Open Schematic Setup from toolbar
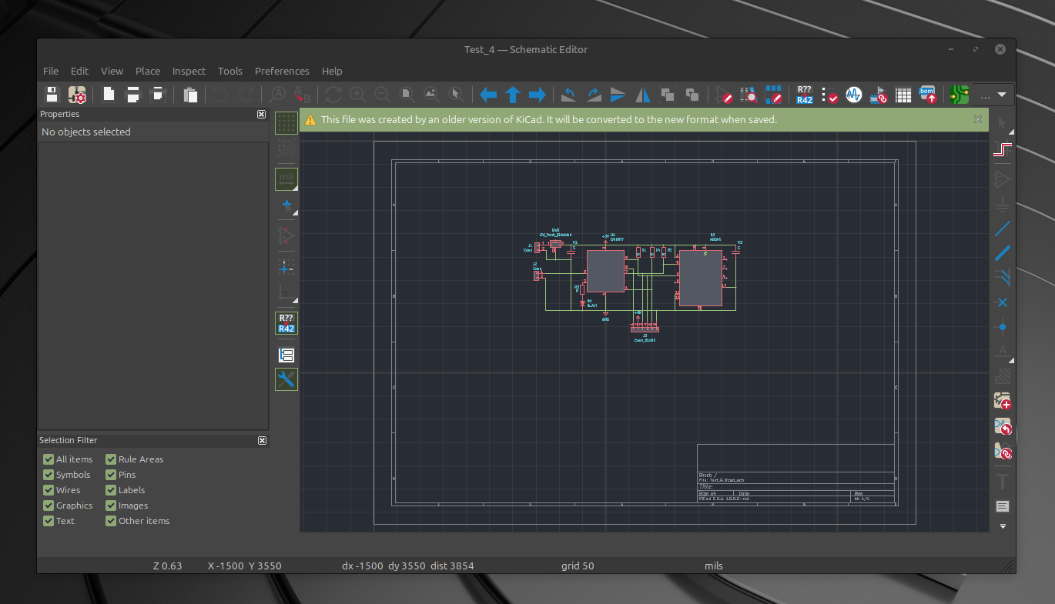Viewport: 1055px width, 604px height. click(x=77, y=95)
